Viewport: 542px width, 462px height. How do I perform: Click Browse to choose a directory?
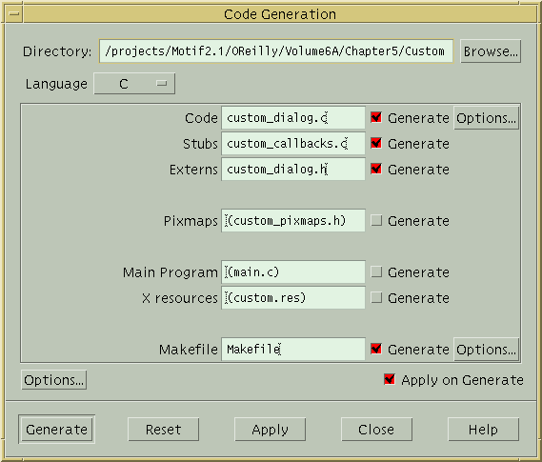491,51
